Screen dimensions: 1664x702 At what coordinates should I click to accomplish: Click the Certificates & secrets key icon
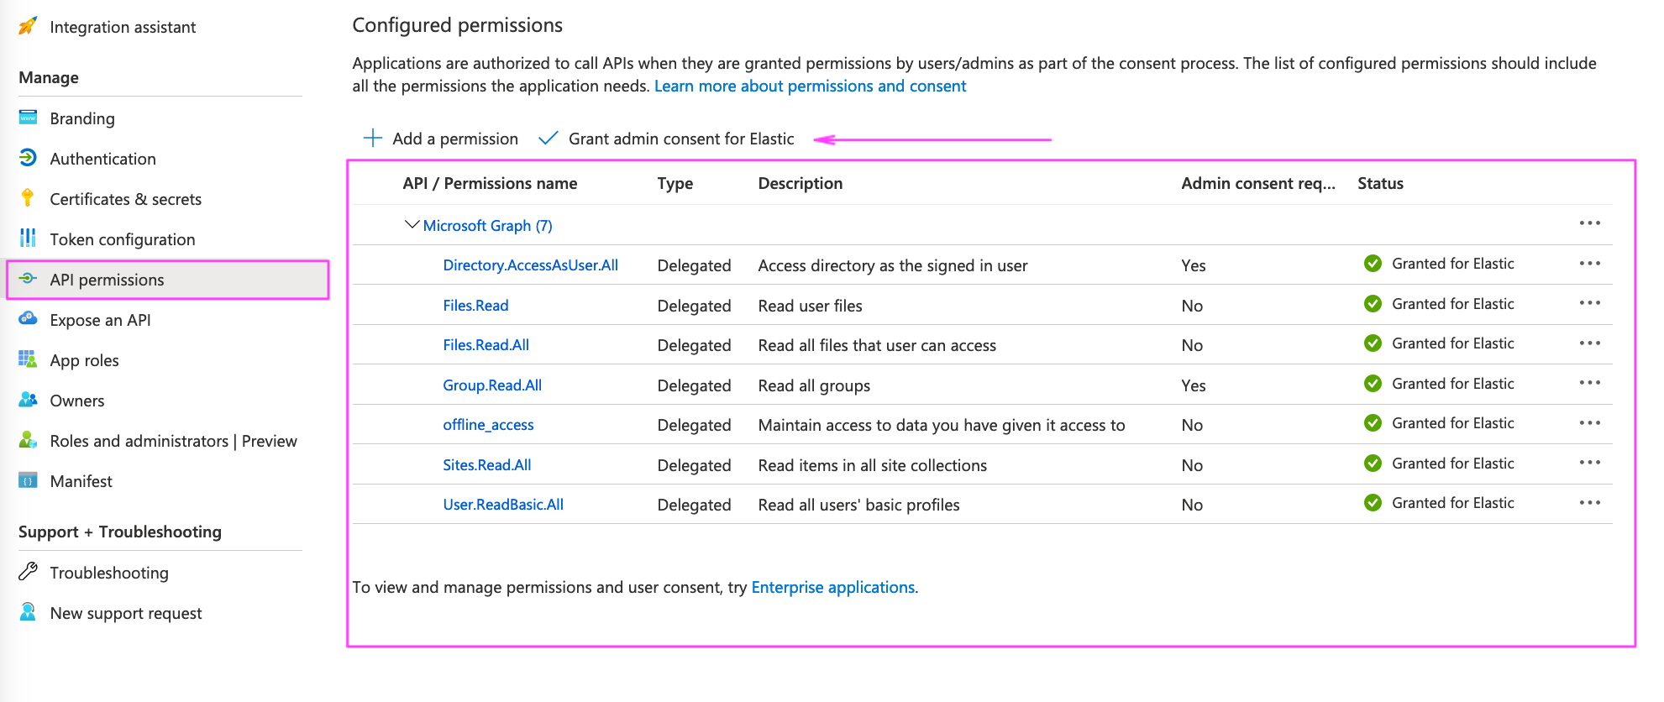click(28, 198)
